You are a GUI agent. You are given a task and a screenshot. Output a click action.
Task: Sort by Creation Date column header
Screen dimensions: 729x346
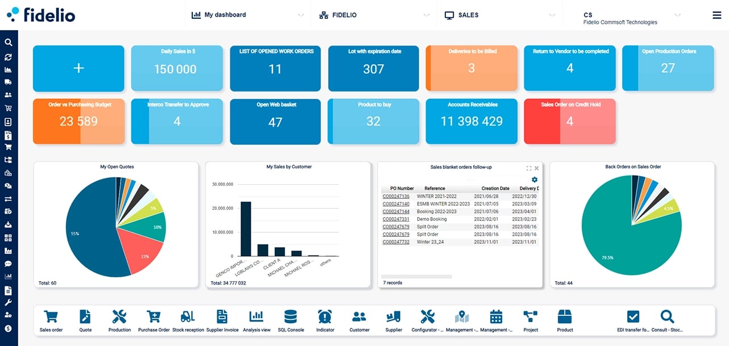click(x=495, y=188)
